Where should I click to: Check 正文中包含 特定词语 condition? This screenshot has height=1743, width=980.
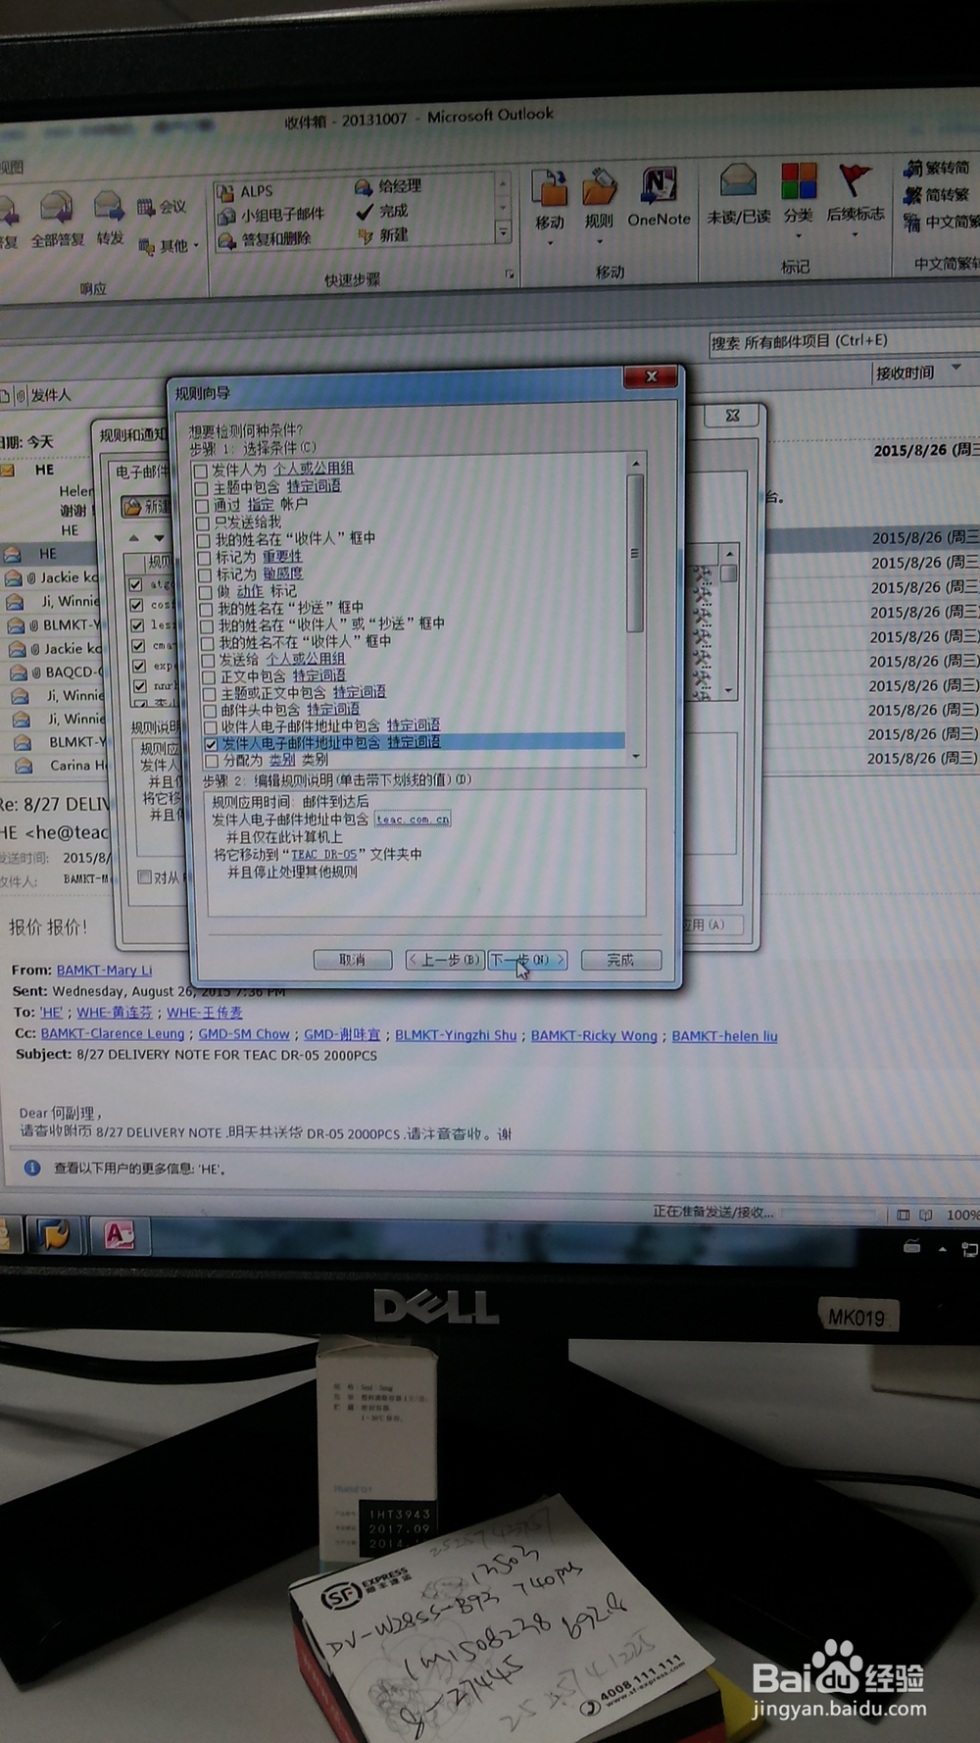209,677
